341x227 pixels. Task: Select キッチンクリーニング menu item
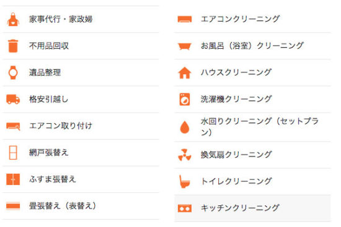pos(252,208)
